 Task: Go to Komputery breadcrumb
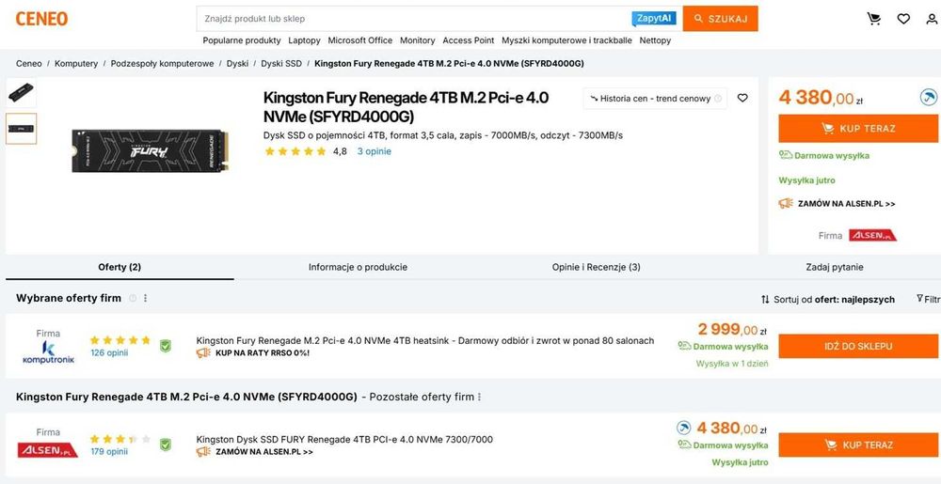[76, 64]
